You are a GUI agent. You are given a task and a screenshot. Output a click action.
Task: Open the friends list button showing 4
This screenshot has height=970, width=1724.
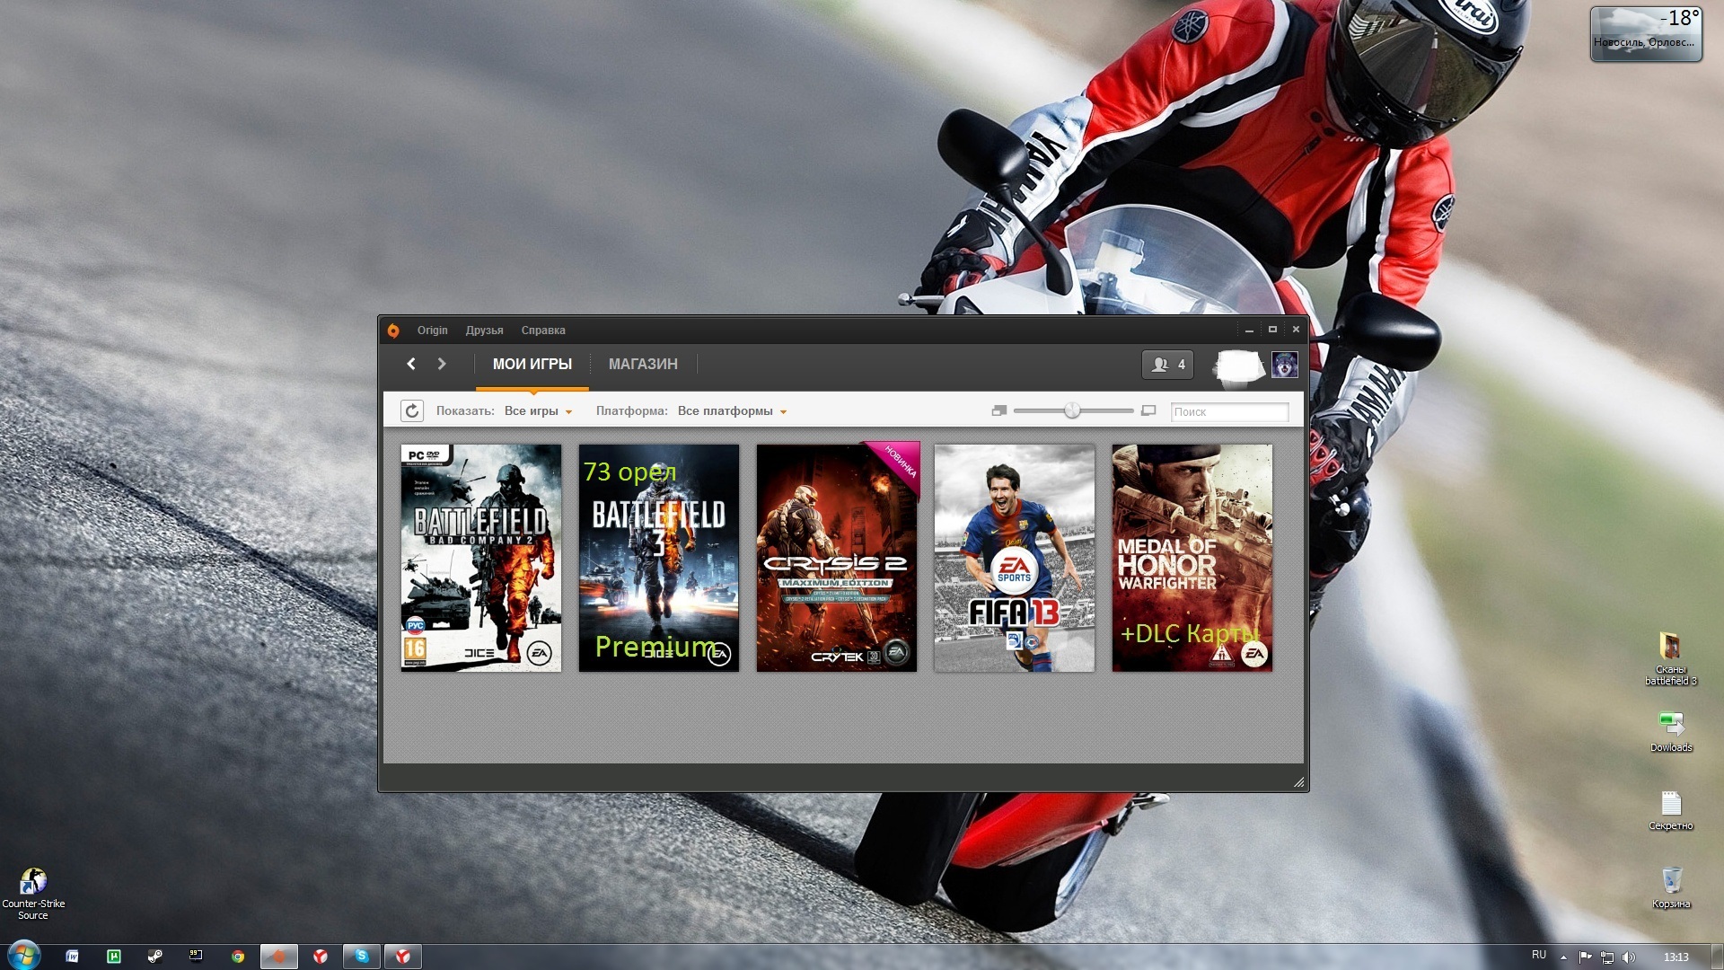pos(1167,365)
